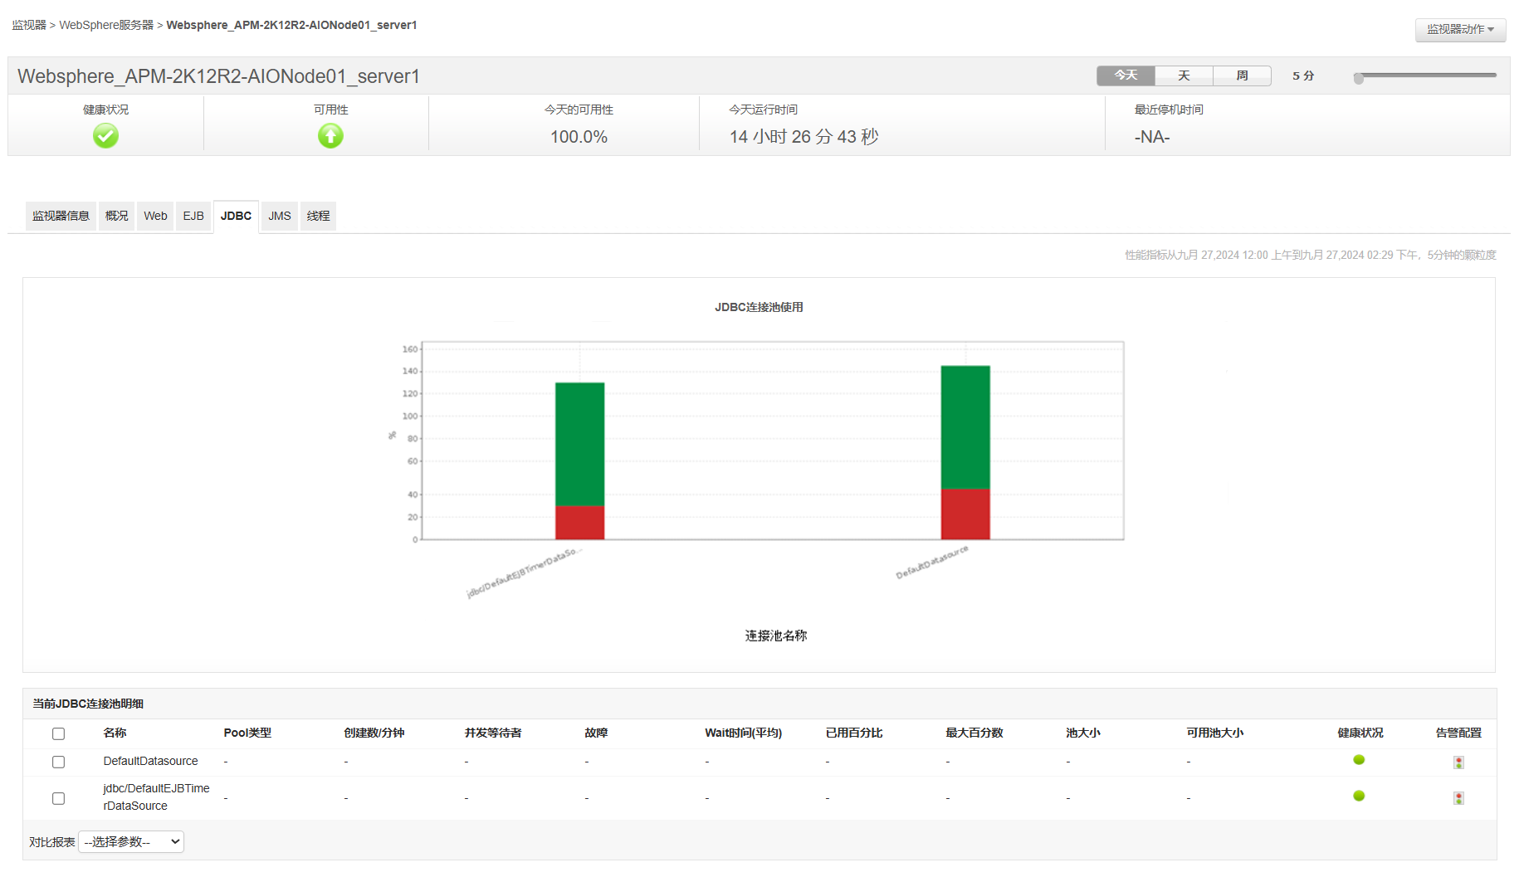
Task: Select the JDBC tab
Action: coord(236,216)
